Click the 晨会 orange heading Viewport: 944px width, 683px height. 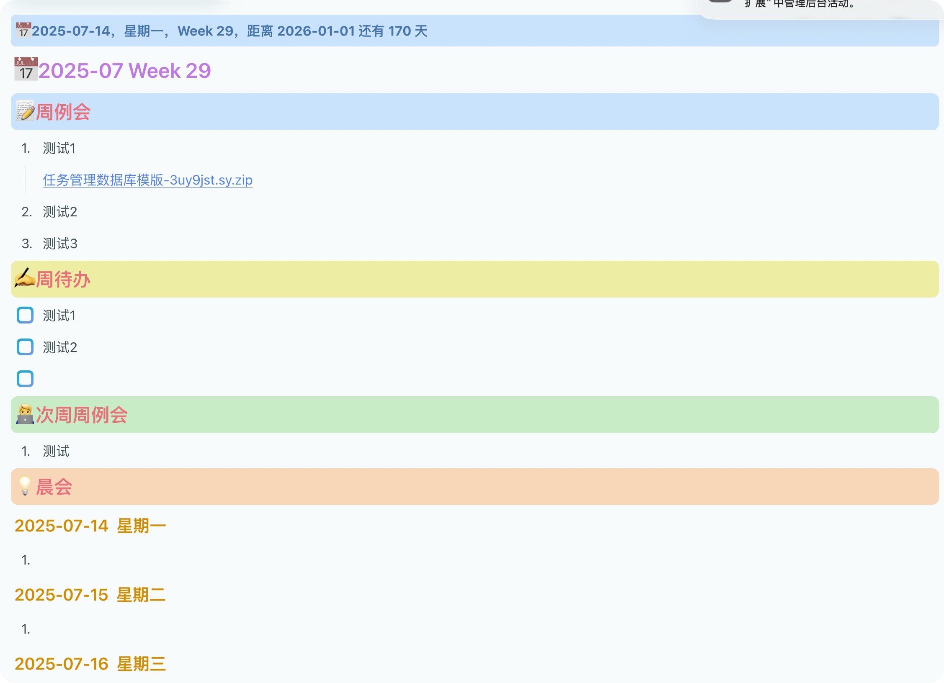(x=54, y=487)
